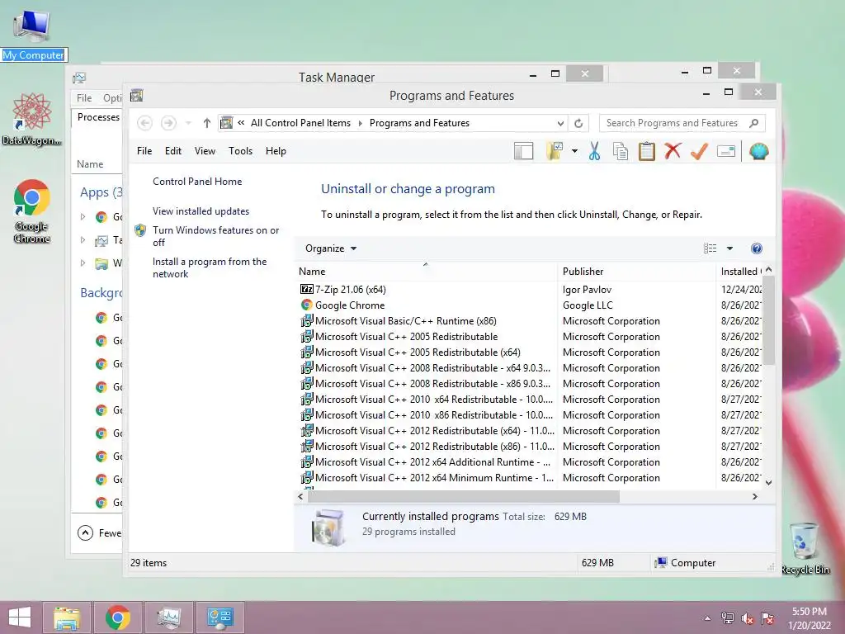Select the Processes tab in Task Manager

(98, 117)
